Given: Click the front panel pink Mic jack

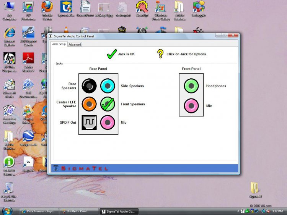Looking at the screenshot, I should 191,105.
